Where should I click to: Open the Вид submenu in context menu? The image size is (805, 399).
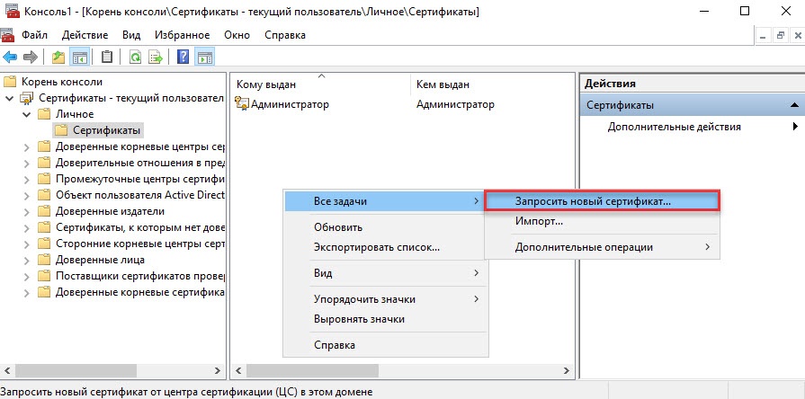(385, 273)
